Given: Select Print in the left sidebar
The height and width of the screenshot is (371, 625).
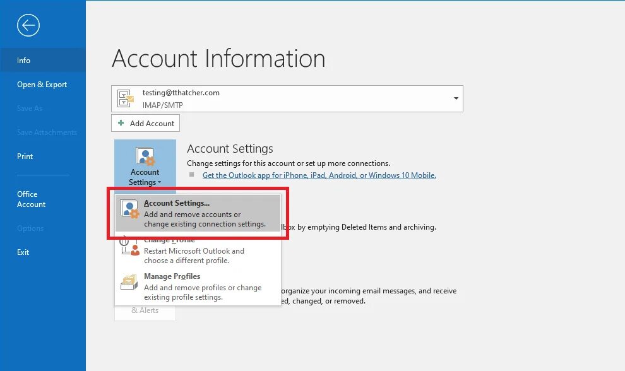Looking at the screenshot, I should pyautogui.click(x=43, y=156).
